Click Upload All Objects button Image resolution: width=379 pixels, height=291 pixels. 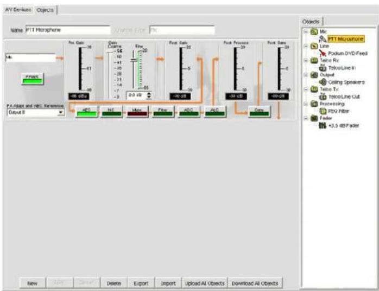tap(205, 283)
